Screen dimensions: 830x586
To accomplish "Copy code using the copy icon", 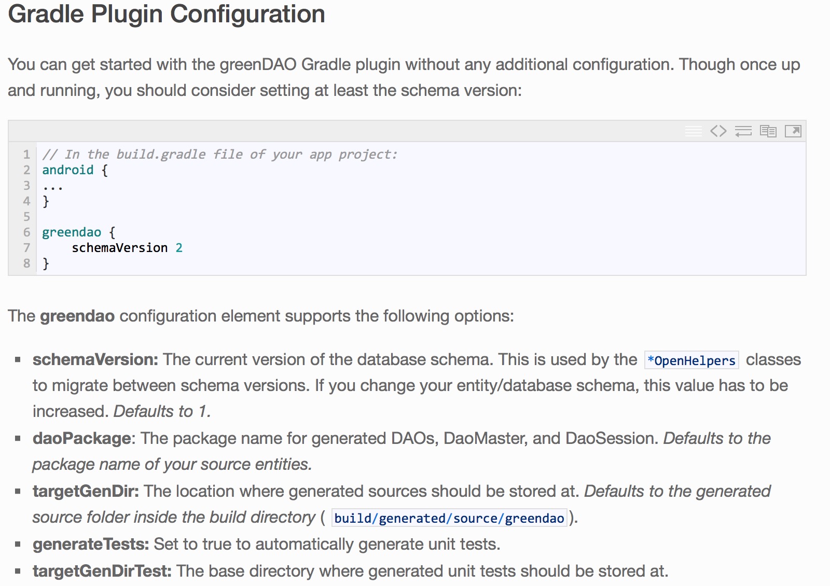I will click(x=768, y=131).
